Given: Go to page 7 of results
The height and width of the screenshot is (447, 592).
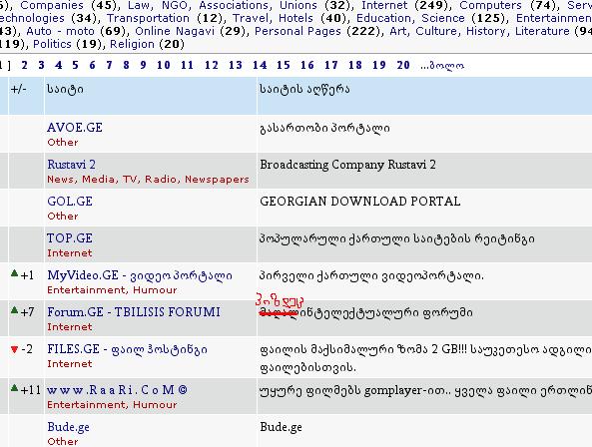Looking at the screenshot, I should 109,65.
